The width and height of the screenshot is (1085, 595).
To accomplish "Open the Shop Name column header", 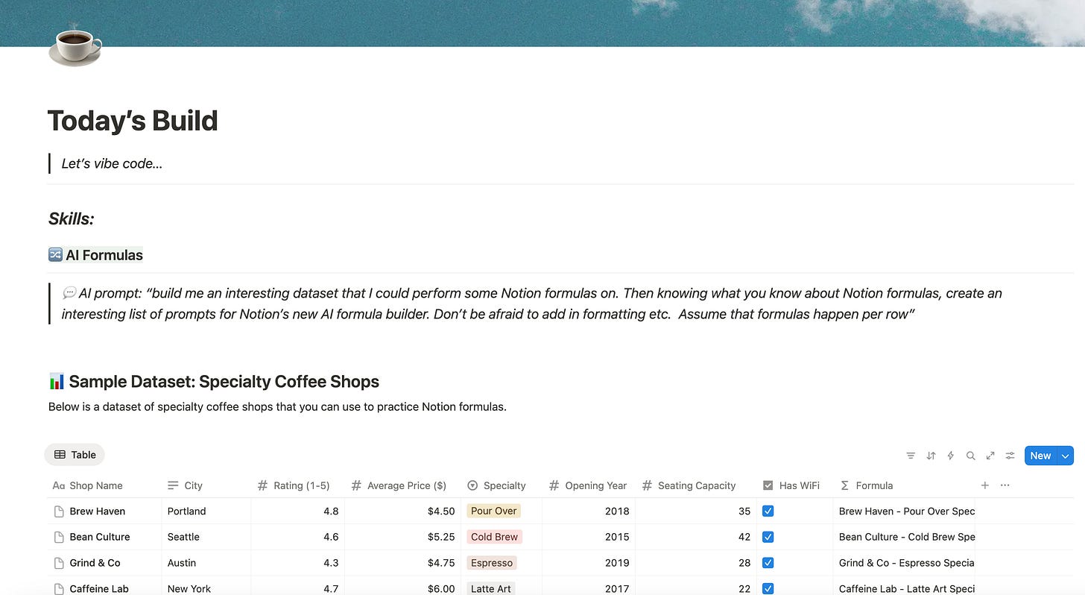I will [x=104, y=485].
